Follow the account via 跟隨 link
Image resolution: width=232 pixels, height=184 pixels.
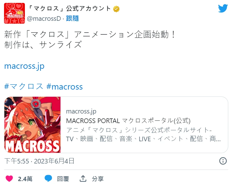72,18
